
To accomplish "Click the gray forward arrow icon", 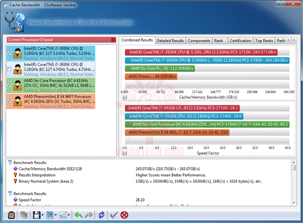I will (89, 215).
